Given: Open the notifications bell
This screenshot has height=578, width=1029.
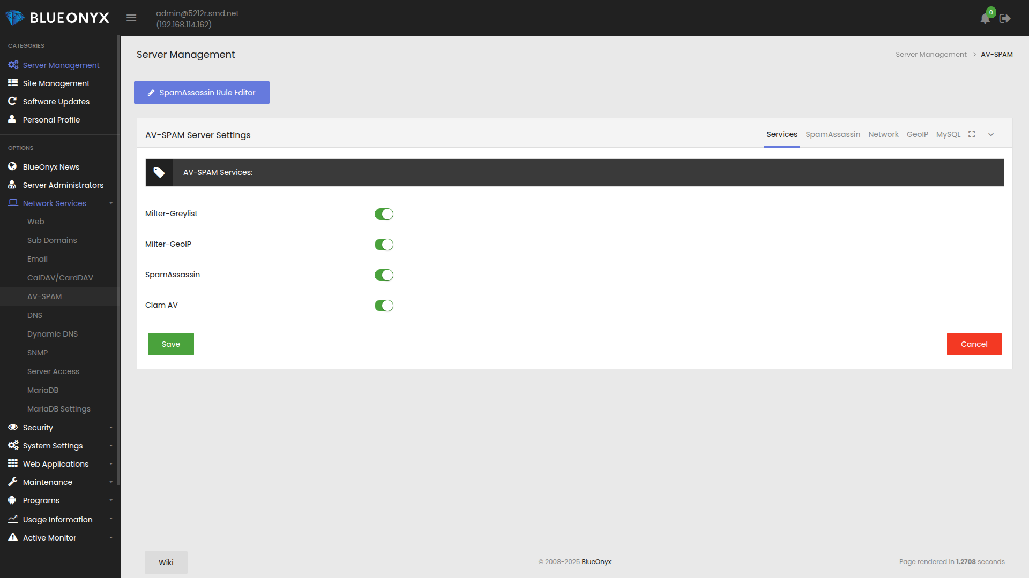Looking at the screenshot, I should click(985, 18).
